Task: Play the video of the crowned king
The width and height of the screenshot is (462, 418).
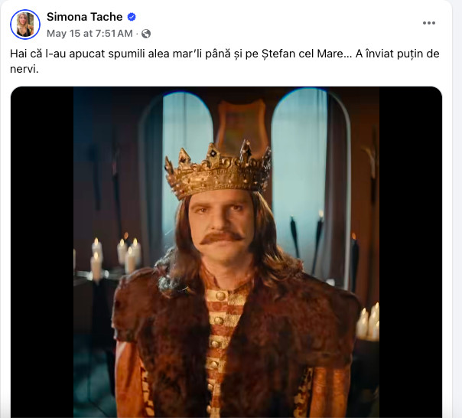Action: tap(226, 253)
